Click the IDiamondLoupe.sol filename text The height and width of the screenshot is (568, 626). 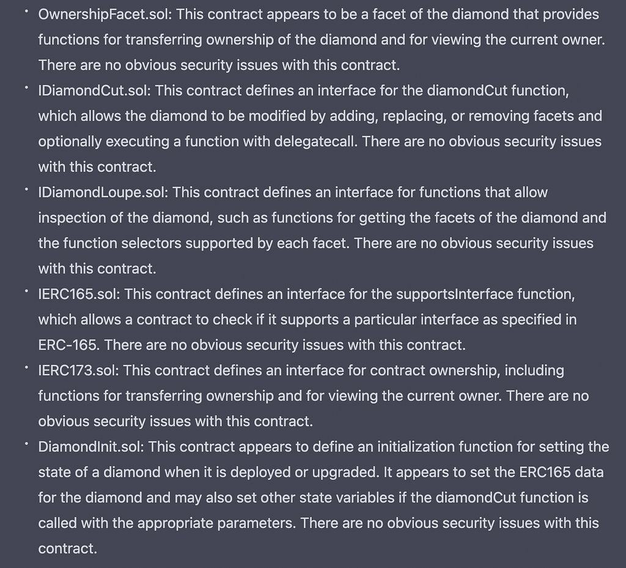[x=103, y=193]
